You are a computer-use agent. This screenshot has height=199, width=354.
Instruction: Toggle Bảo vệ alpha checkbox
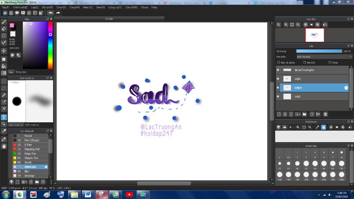coord(278,63)
